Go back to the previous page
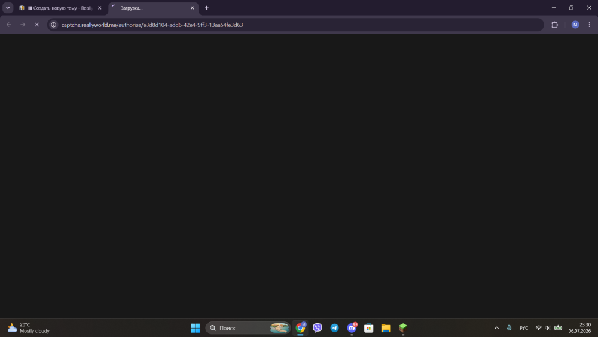 pos(9,25)
